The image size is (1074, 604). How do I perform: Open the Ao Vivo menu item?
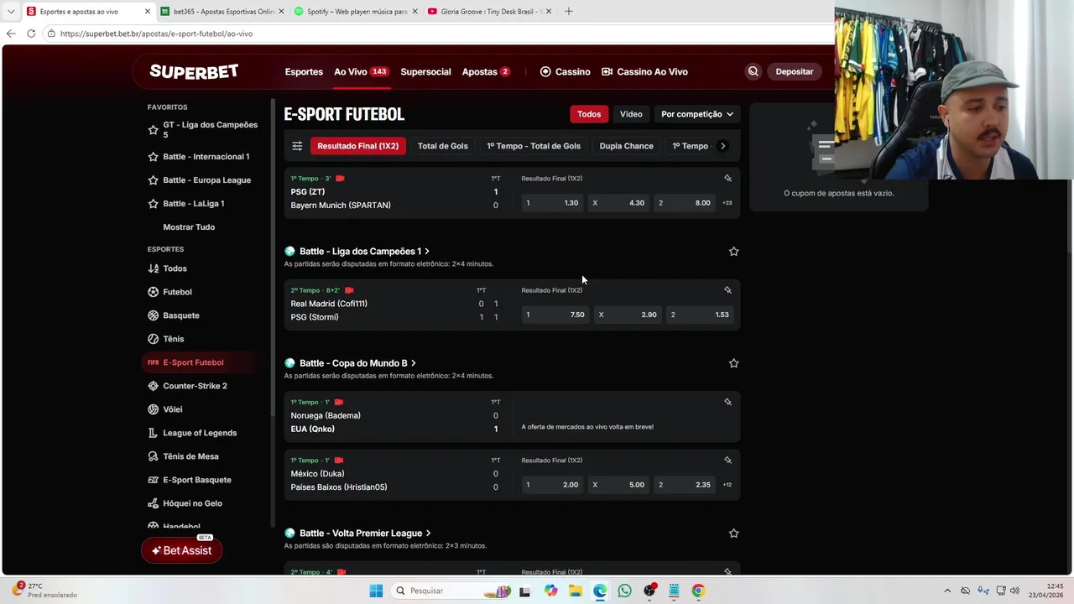coord(361,71)
